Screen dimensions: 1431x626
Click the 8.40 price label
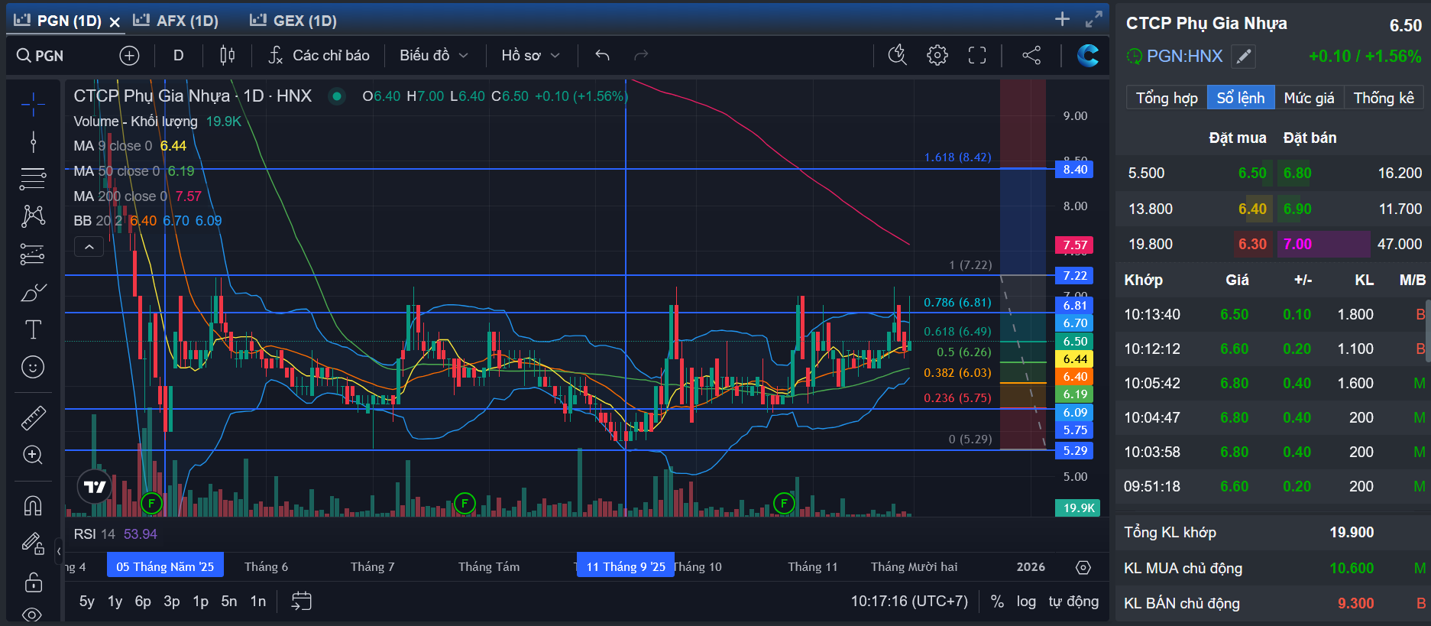[x=1074, y=170]
